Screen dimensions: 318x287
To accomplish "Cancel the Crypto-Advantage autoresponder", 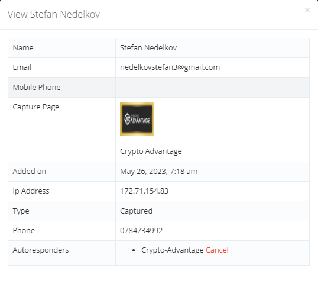I will [217, 250].
